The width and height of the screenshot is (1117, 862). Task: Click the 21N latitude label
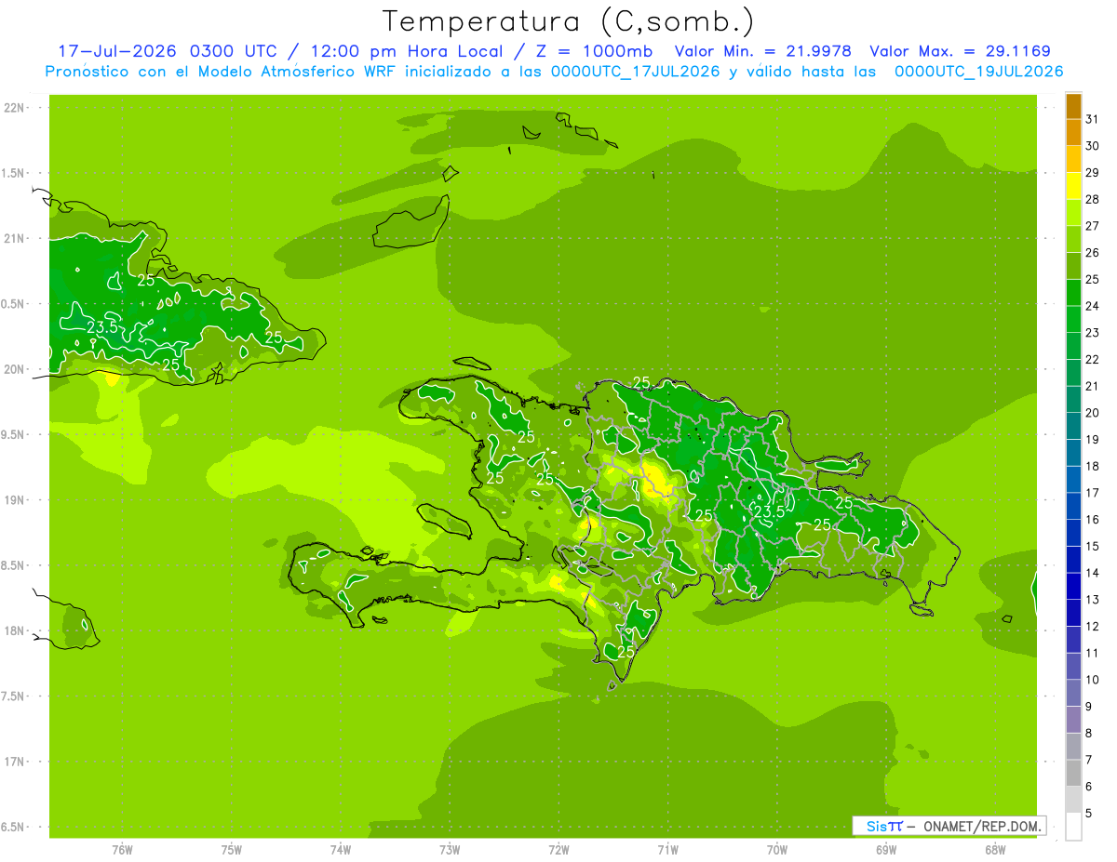[14, 239]
